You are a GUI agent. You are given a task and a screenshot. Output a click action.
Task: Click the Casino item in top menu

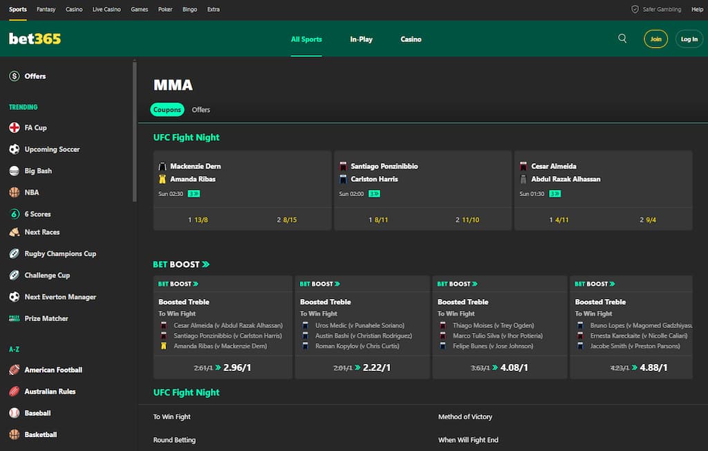74,9
